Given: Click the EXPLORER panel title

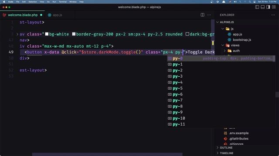Looking at the screenshot, I should [227, 15].
